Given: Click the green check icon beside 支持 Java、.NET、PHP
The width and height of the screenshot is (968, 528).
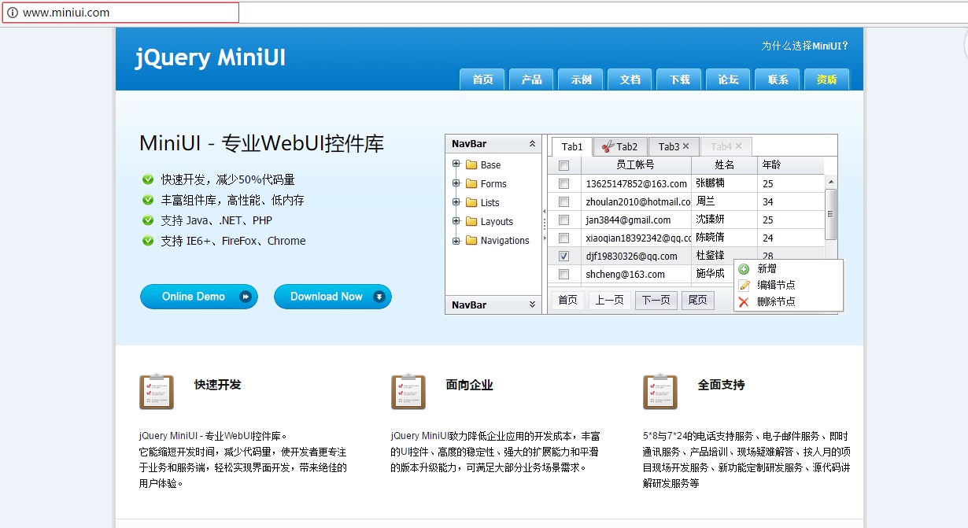Looking at the screenshot, I should 147,220.
